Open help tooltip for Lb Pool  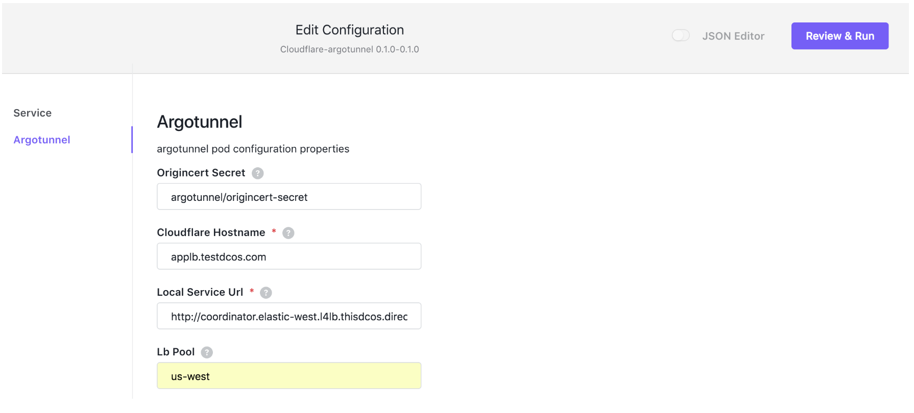[207, 352]
